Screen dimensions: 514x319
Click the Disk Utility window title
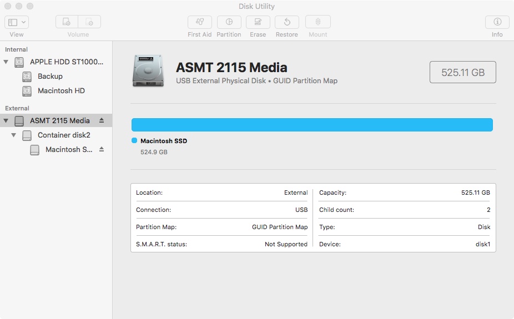[x=256, y=6]
